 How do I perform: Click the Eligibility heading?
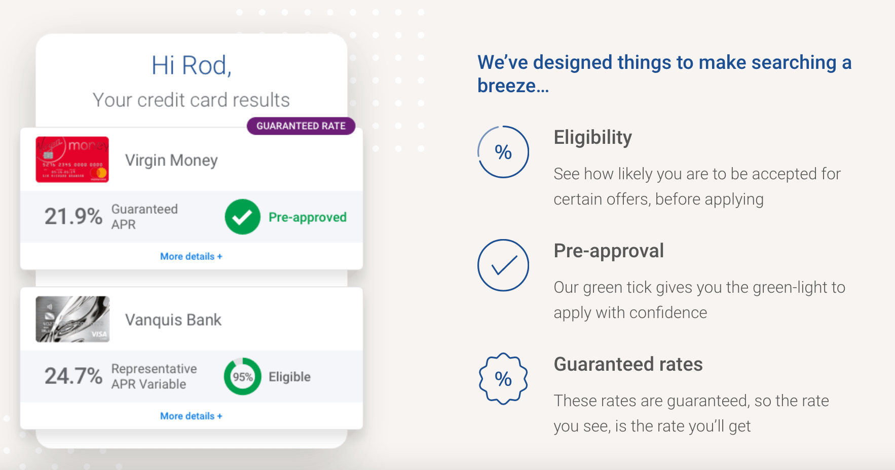593,137
